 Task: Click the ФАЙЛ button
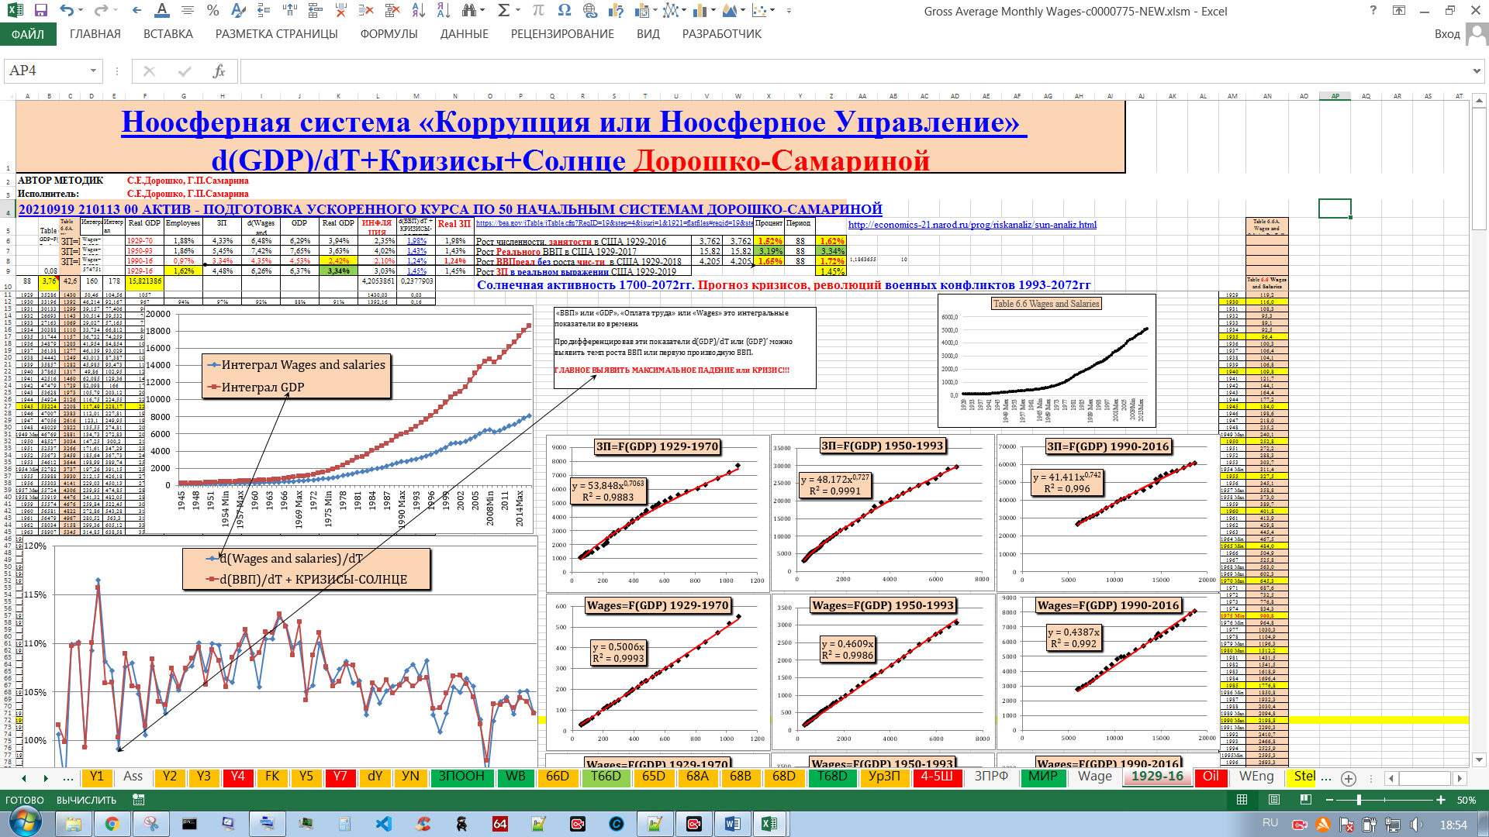click(x=27, y=34)
